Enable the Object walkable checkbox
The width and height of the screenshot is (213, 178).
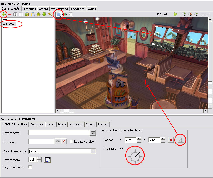pos(30,167)
